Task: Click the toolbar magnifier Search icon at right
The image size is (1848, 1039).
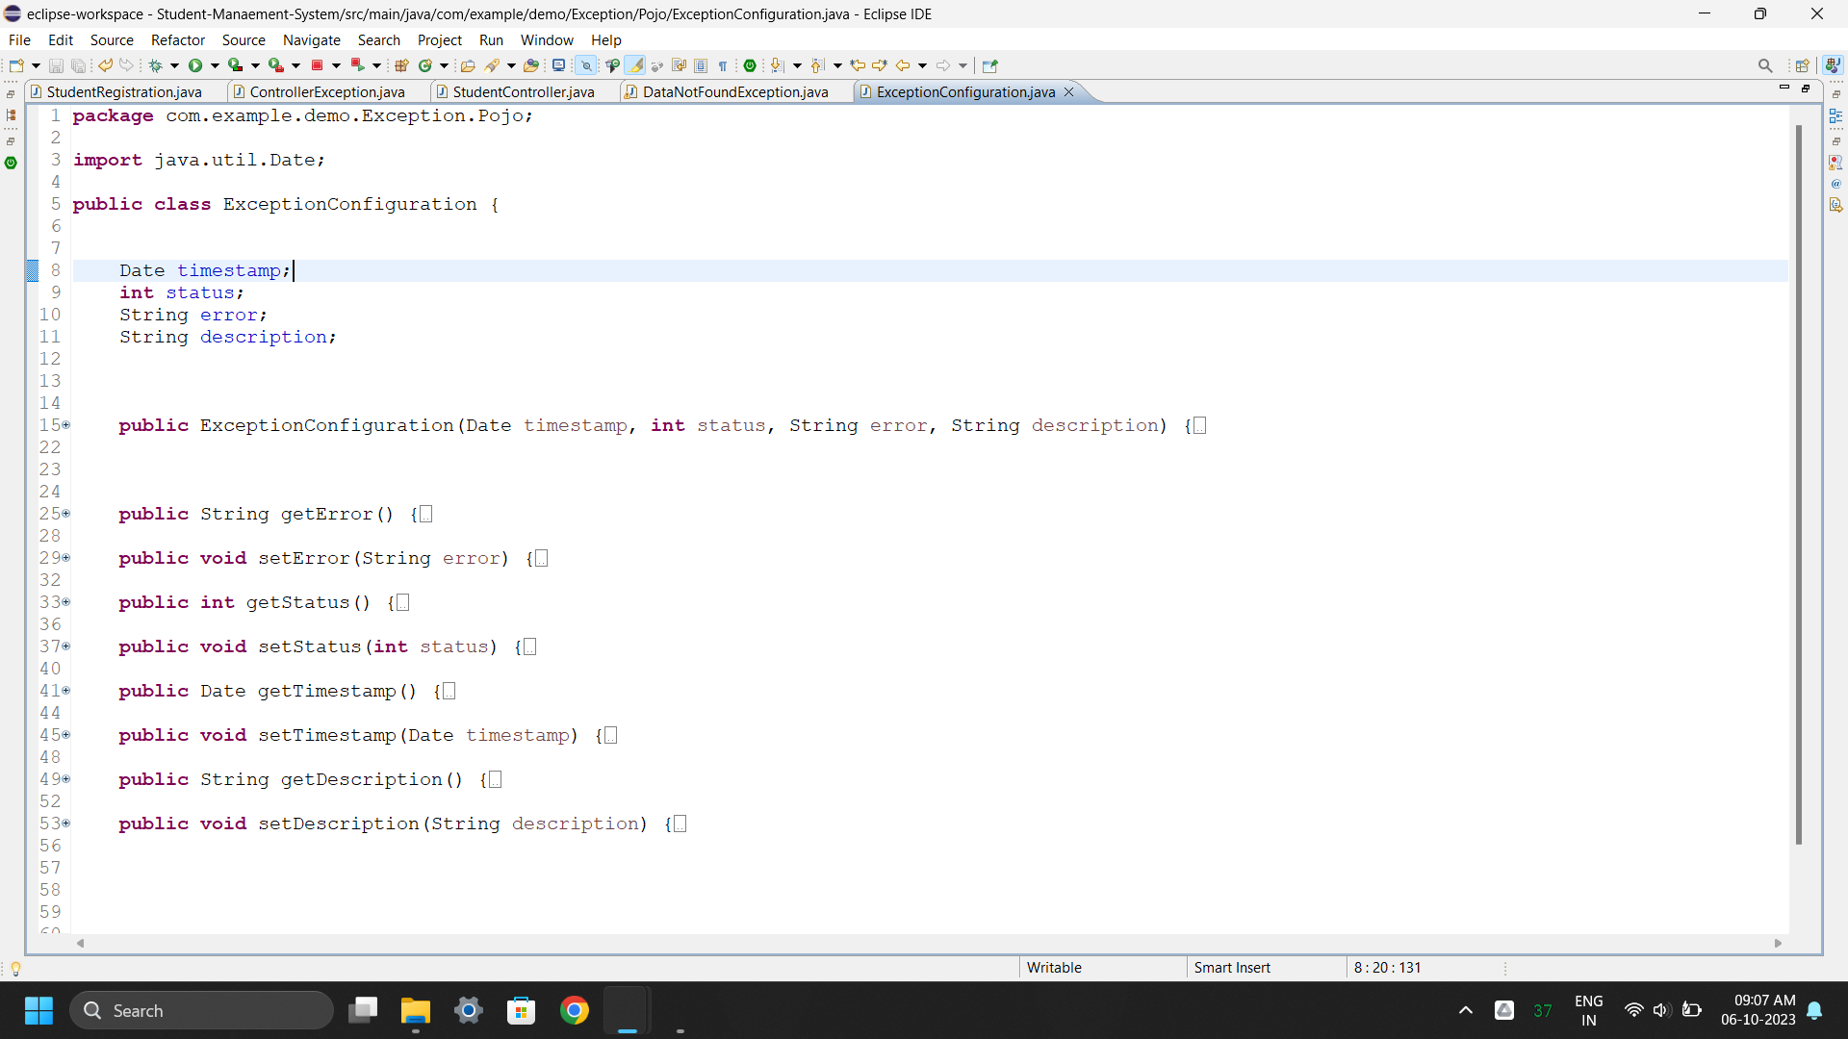Action: coord(1764,65)
